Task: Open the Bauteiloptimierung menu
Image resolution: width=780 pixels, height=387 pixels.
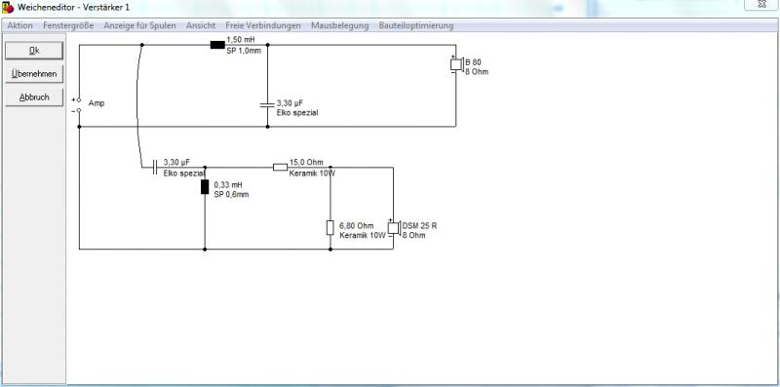Action: (416, 25)
